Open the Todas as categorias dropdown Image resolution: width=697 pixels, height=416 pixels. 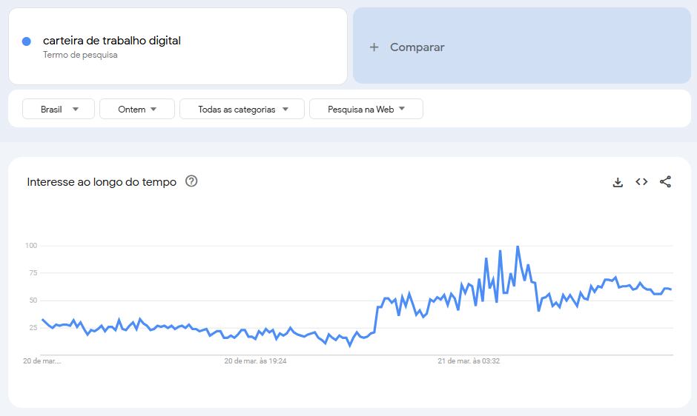(242, 109)
